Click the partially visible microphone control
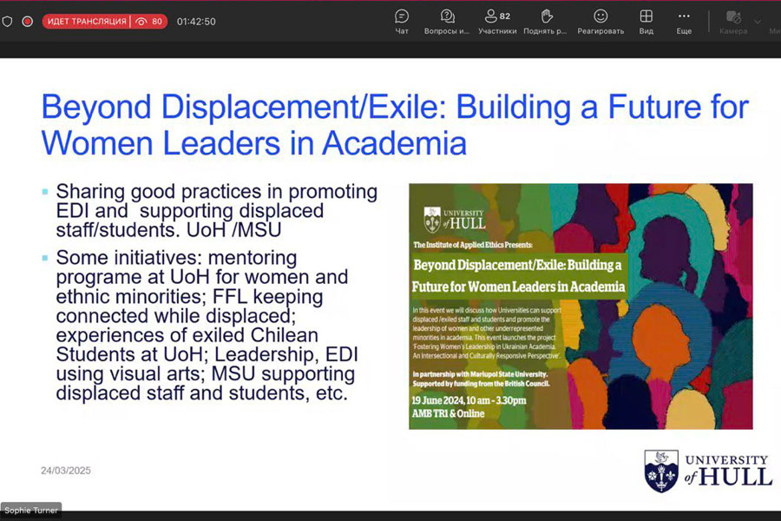The image size is (781, 521). 774,21
